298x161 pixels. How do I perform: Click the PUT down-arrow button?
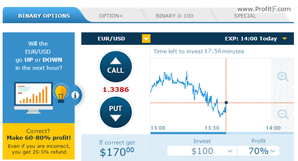[115, 112]
